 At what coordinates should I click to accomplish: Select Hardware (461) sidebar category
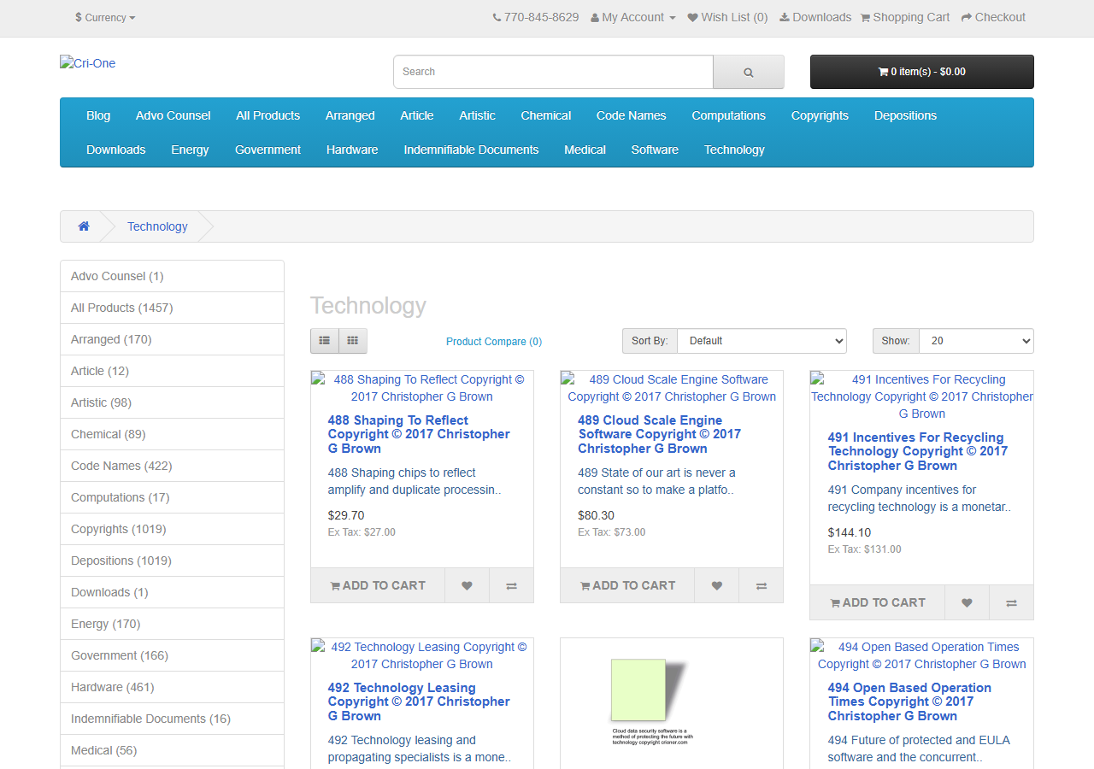tap(172, 687)
